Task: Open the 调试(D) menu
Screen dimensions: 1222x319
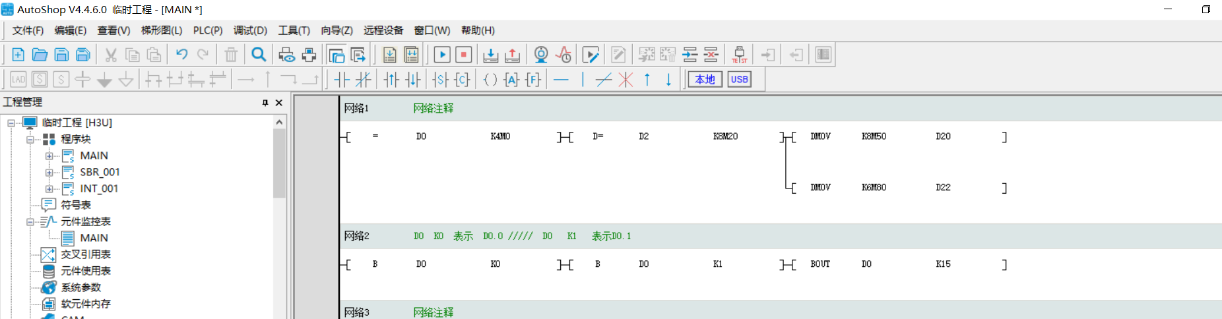Action: [x=250, y=30]
